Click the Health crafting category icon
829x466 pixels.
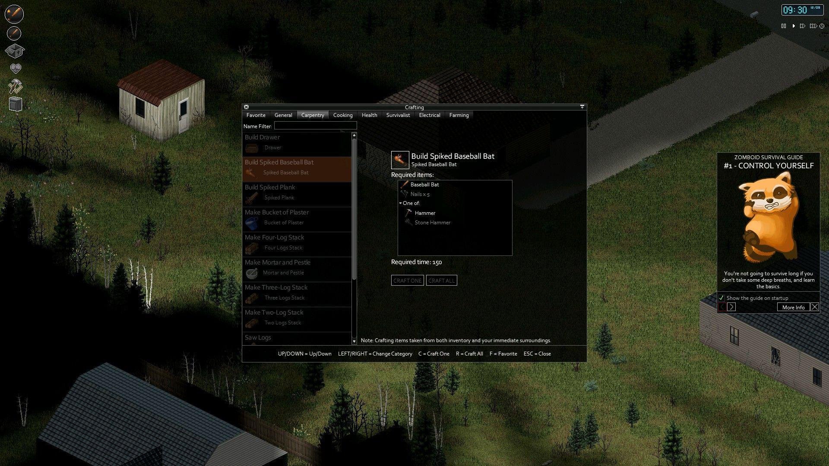click(368, 115)
